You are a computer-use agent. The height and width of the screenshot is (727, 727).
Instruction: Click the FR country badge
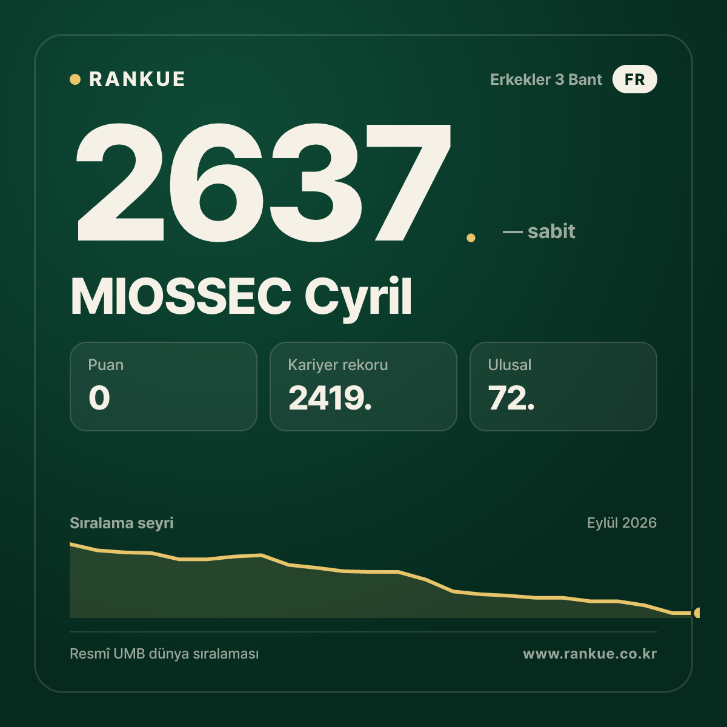634,79
